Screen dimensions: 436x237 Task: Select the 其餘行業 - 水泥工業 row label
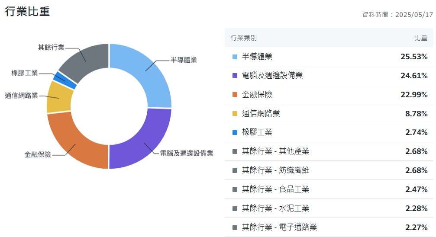tap(275, 208)
